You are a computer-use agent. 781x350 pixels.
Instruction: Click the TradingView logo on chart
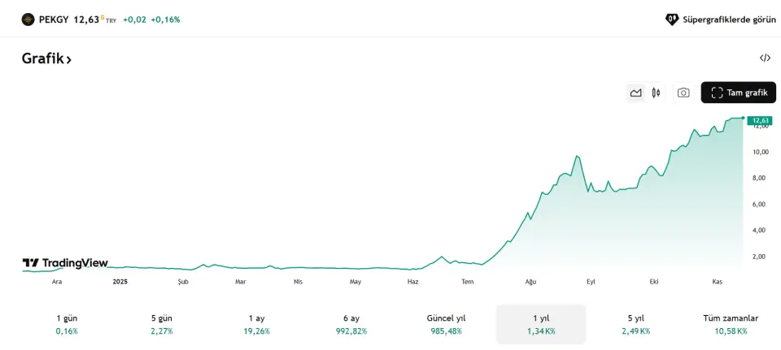(65, 263)
